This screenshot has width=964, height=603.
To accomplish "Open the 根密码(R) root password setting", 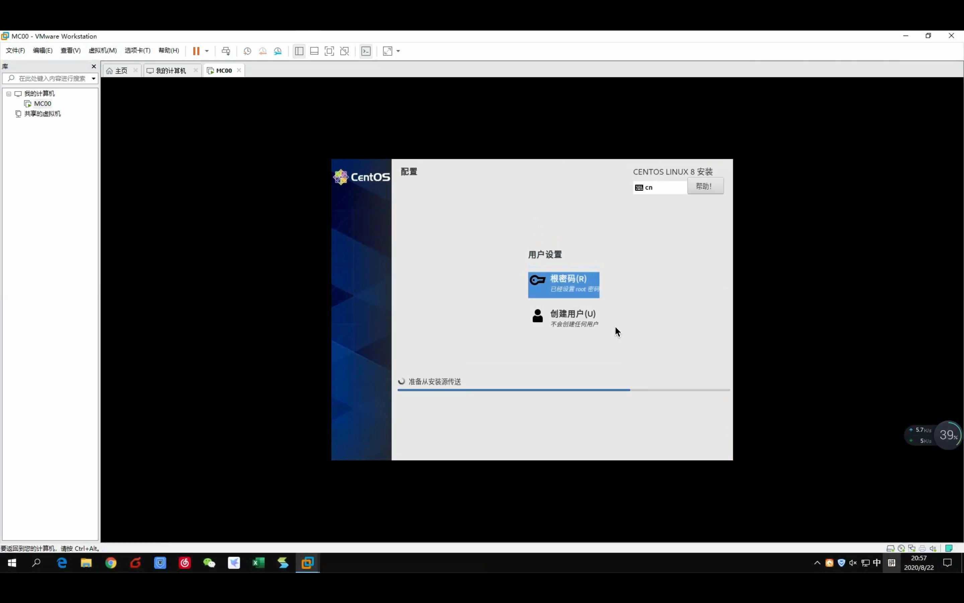I will [x=564, y=285].
